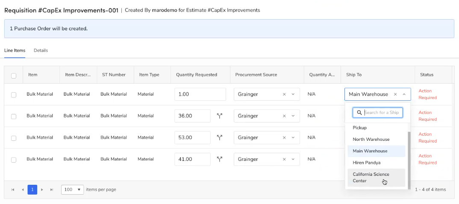This screenshot has width=459, height=204.
Task: Switch to the Details tab
Action: tap(41, 50)
